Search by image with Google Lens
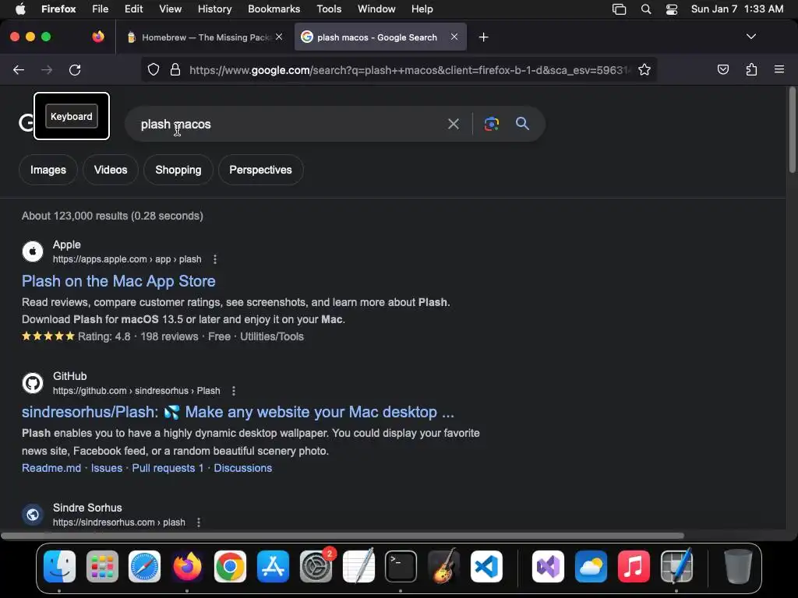This screenshot has height=598, width=798. point(491,124)
